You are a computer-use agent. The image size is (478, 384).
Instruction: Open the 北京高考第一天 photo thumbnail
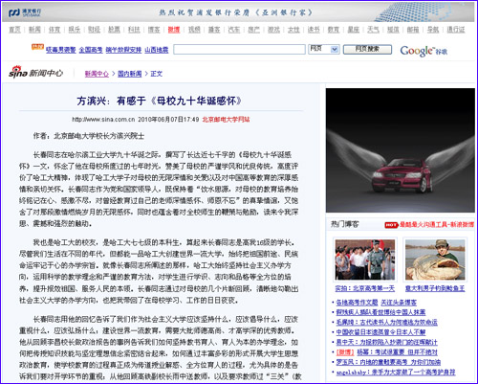coord(365,260)
